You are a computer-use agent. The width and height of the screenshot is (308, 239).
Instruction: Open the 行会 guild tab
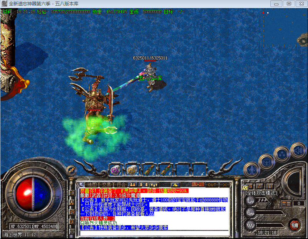(x=121, y=185)
